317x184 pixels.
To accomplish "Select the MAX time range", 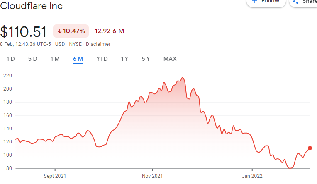I will click(x=170, y=59).
